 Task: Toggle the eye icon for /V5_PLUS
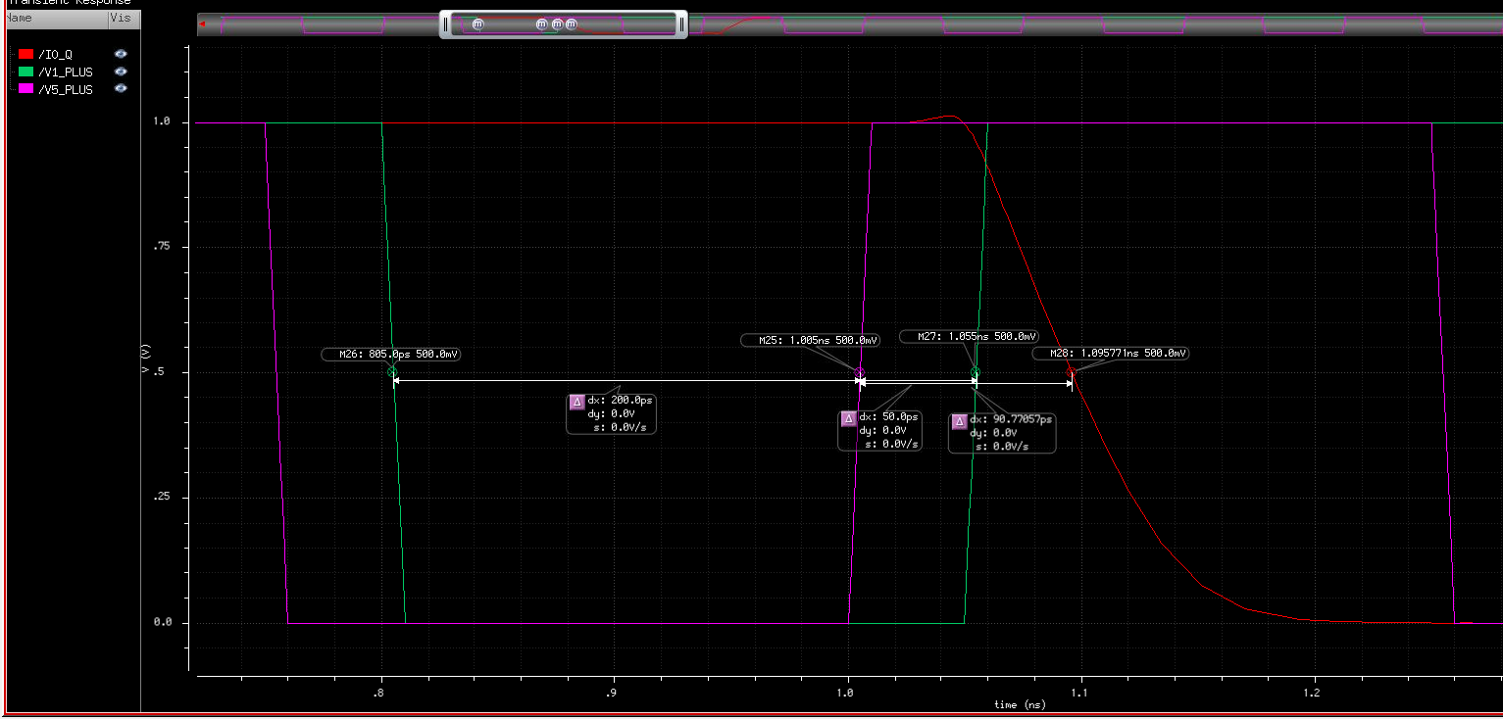121,89
